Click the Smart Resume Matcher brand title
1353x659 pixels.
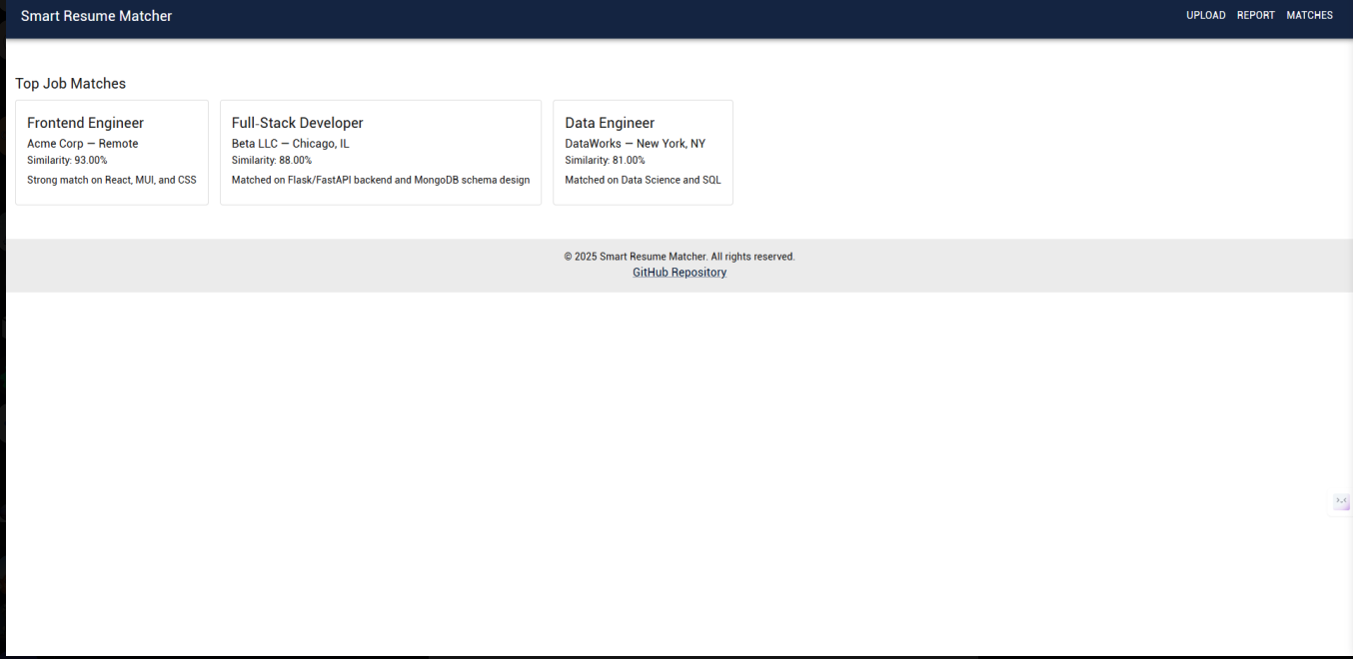pos(96,16)
